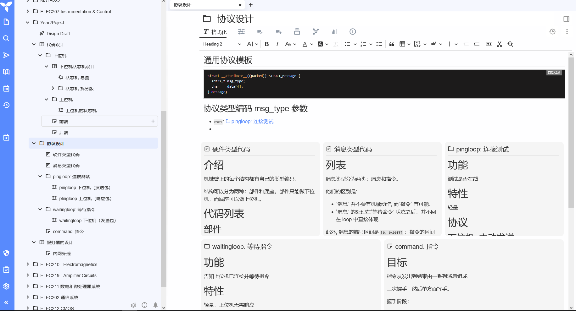Close the 协议设计 tab

(240, 5)
